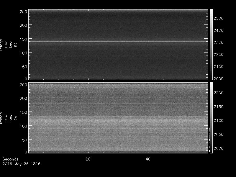Click the bottom panel's 150 axis label

23,112
